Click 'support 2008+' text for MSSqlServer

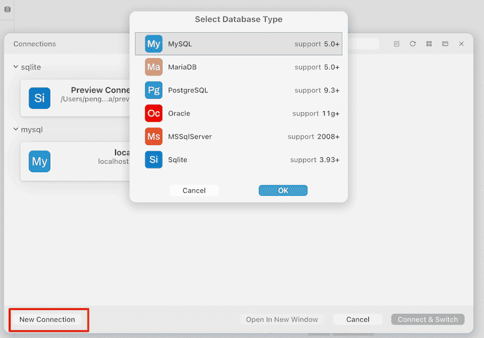click(313, 136)
